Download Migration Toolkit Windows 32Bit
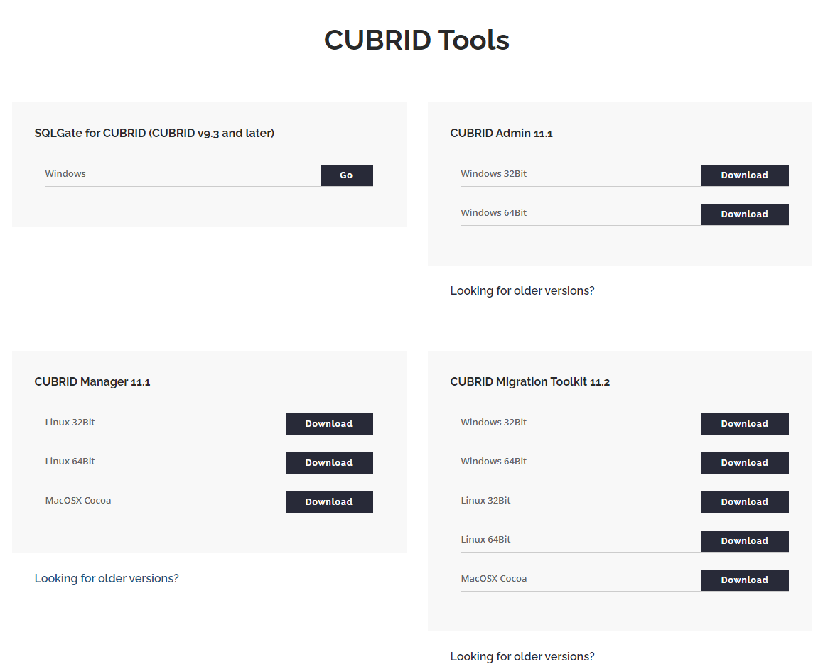 coord(745,424)
